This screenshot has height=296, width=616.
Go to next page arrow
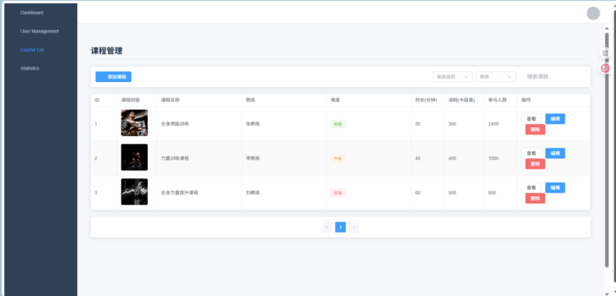click(353, 227)
